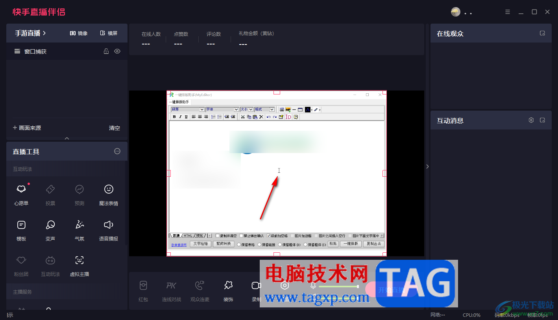Click insert table icon in MyEditor toolbar
This screenshot has width=558, height=320.
click(x=300, y=109)
